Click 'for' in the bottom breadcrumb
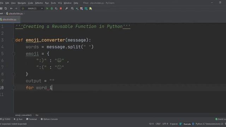Viewport: 226px width, 127px height. (x=37, y=115)
